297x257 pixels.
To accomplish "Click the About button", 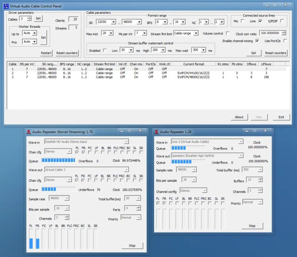I will [x=239, y=117].
